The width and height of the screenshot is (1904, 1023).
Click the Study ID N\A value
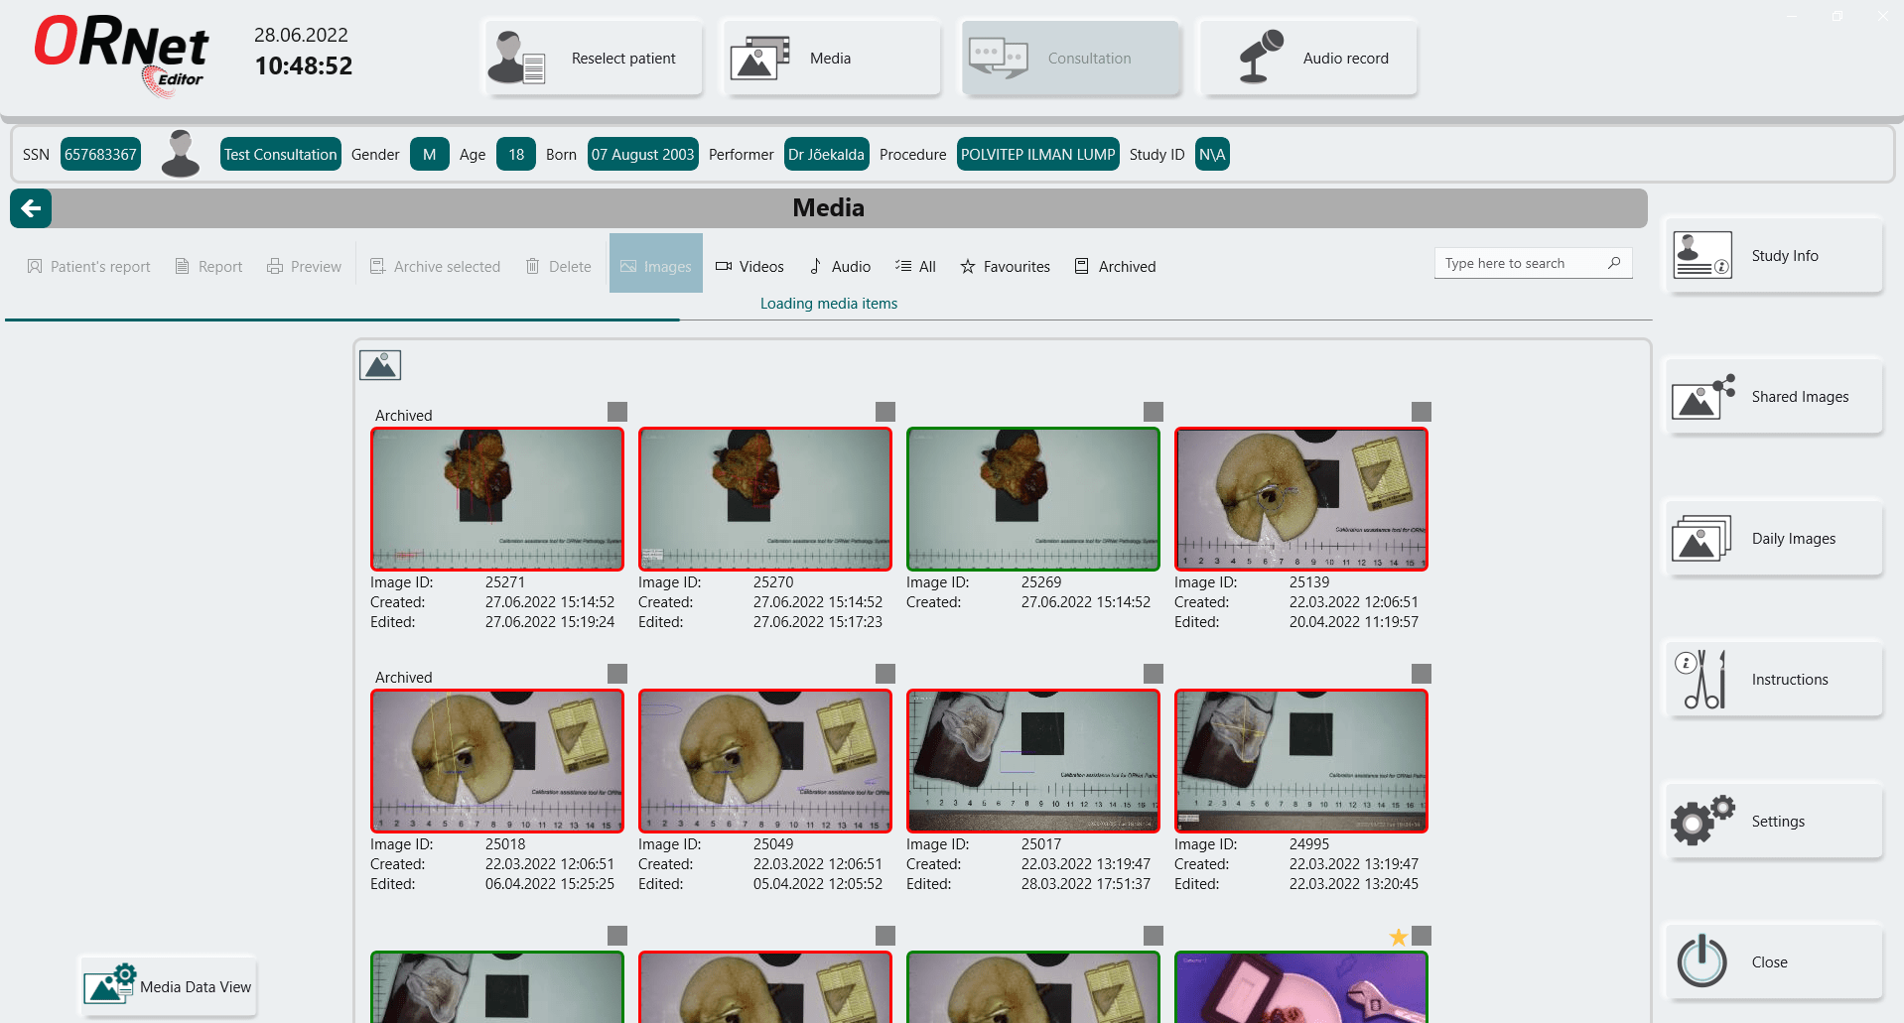click(x=1212, y=154)
